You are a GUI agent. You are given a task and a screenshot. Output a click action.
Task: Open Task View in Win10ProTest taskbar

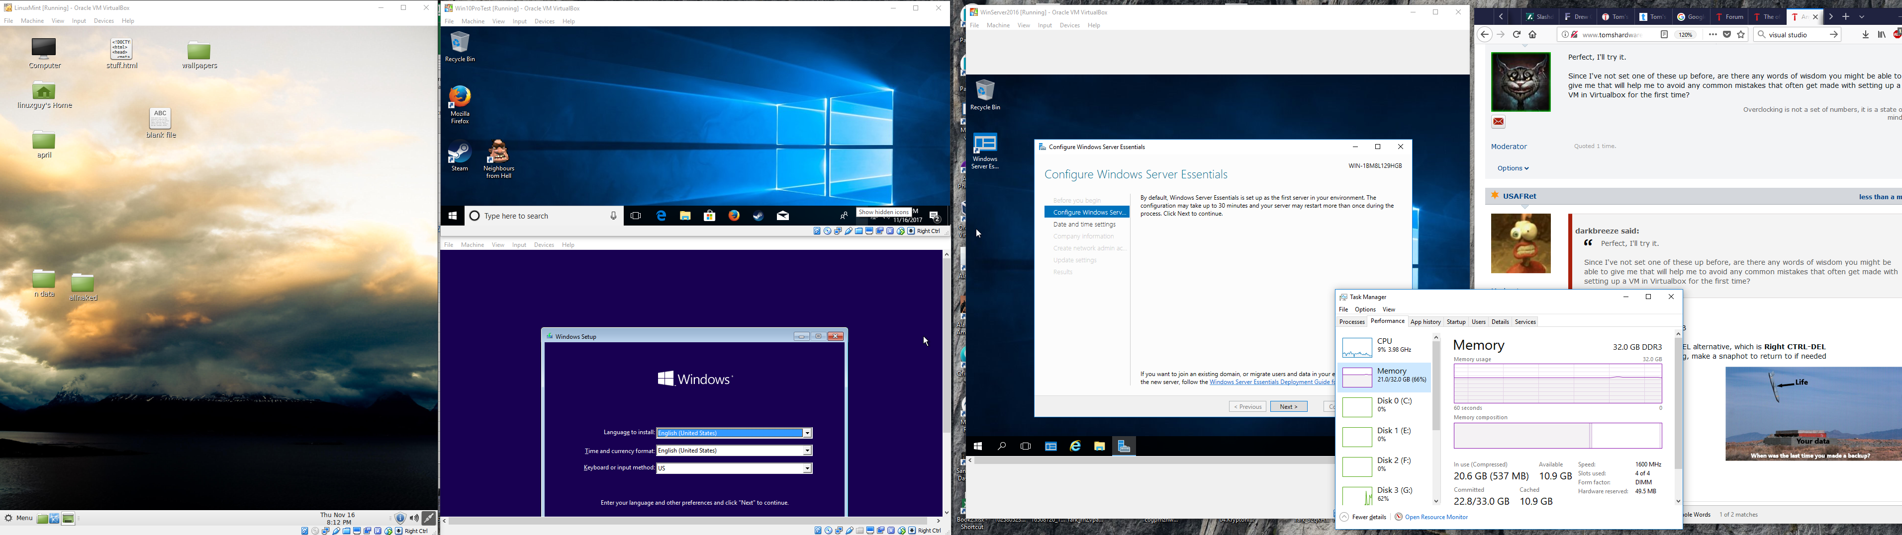(x=636, y=216)
